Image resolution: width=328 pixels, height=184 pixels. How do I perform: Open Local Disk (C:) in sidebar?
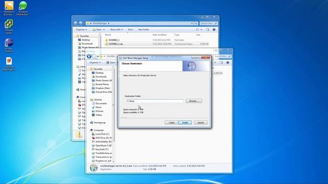click(x=100, y=134)
